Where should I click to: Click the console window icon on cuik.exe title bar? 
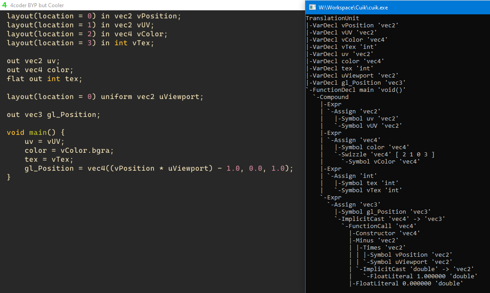click(311, 7)
